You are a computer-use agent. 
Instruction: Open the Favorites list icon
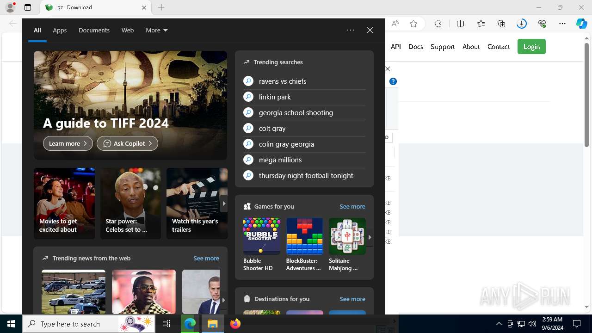point(481,24)
